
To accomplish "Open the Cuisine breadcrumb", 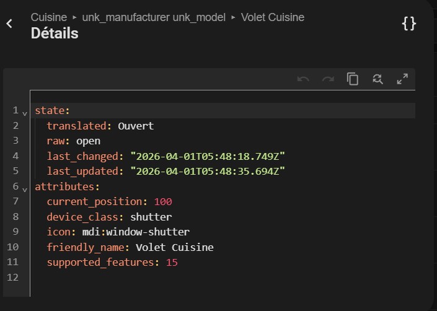I will click(x=49, y=17).
